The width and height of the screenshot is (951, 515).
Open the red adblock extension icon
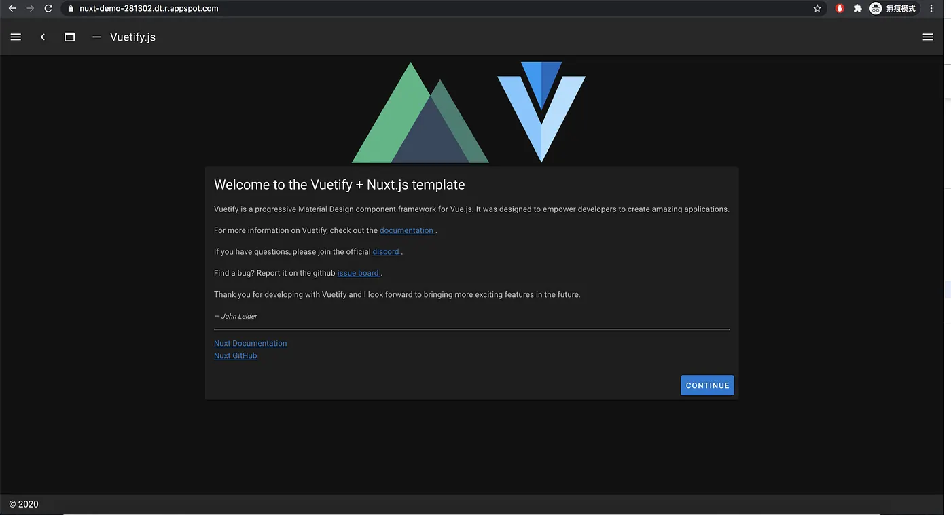(x=840, y=9)
